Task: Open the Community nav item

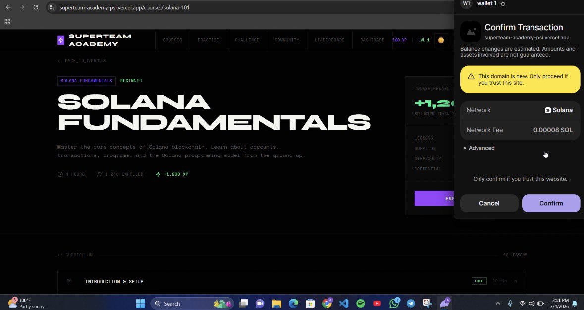Action: [x=287, y=40]
